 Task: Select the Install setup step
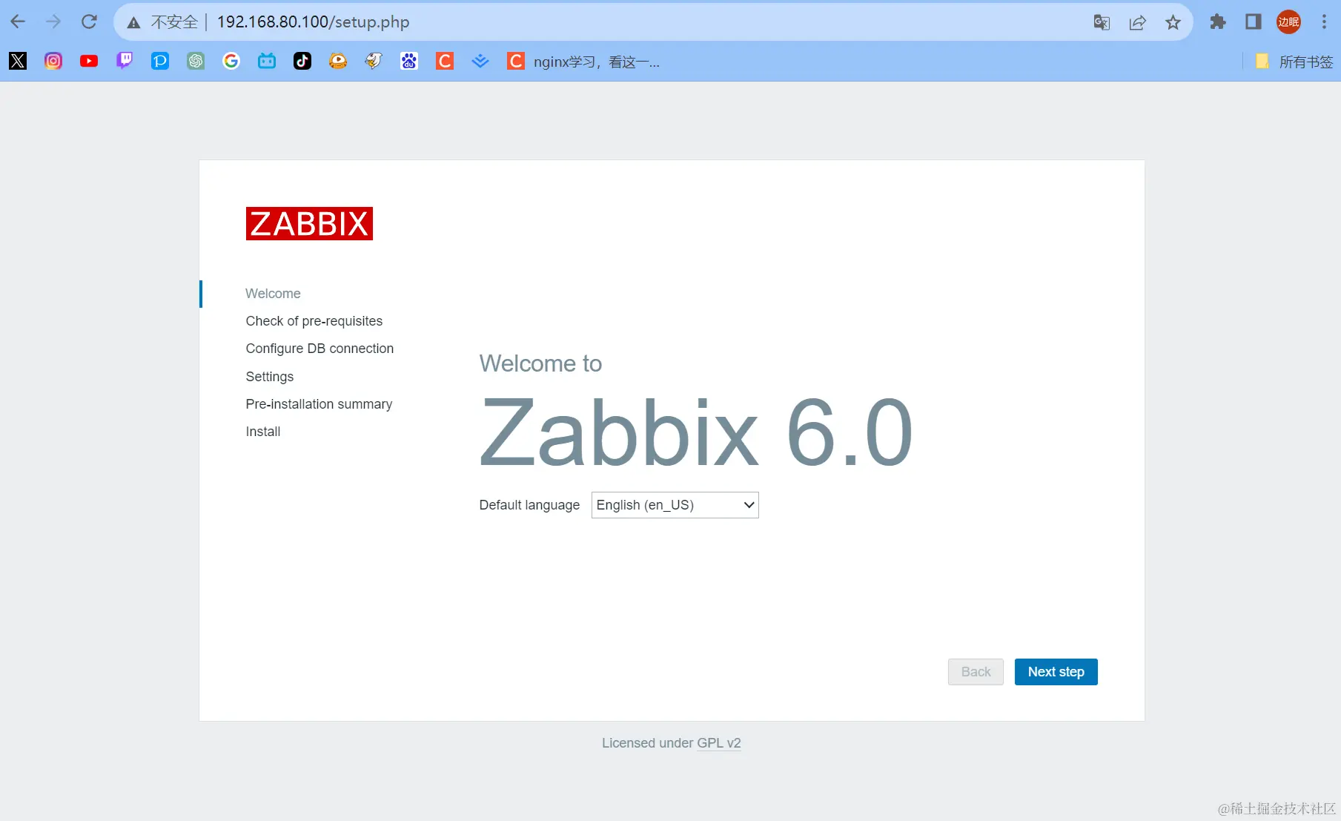point(263,432)
